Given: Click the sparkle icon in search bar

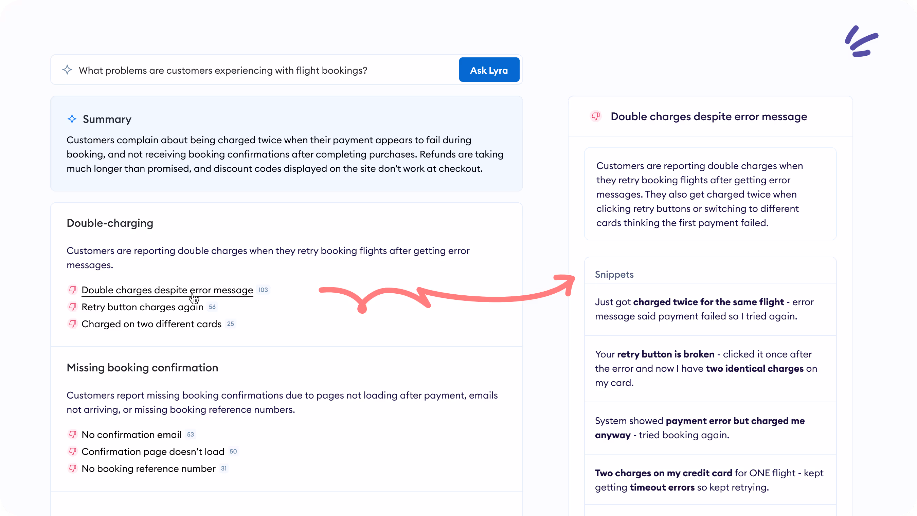Looking at the screenshot, I should coord(67,70).
